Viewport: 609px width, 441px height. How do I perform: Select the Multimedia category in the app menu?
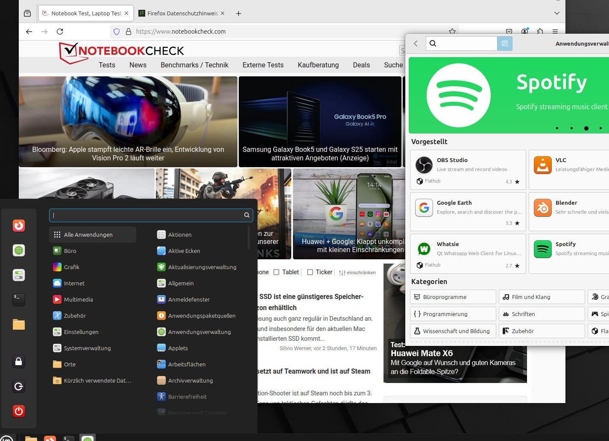pos(93,299)
